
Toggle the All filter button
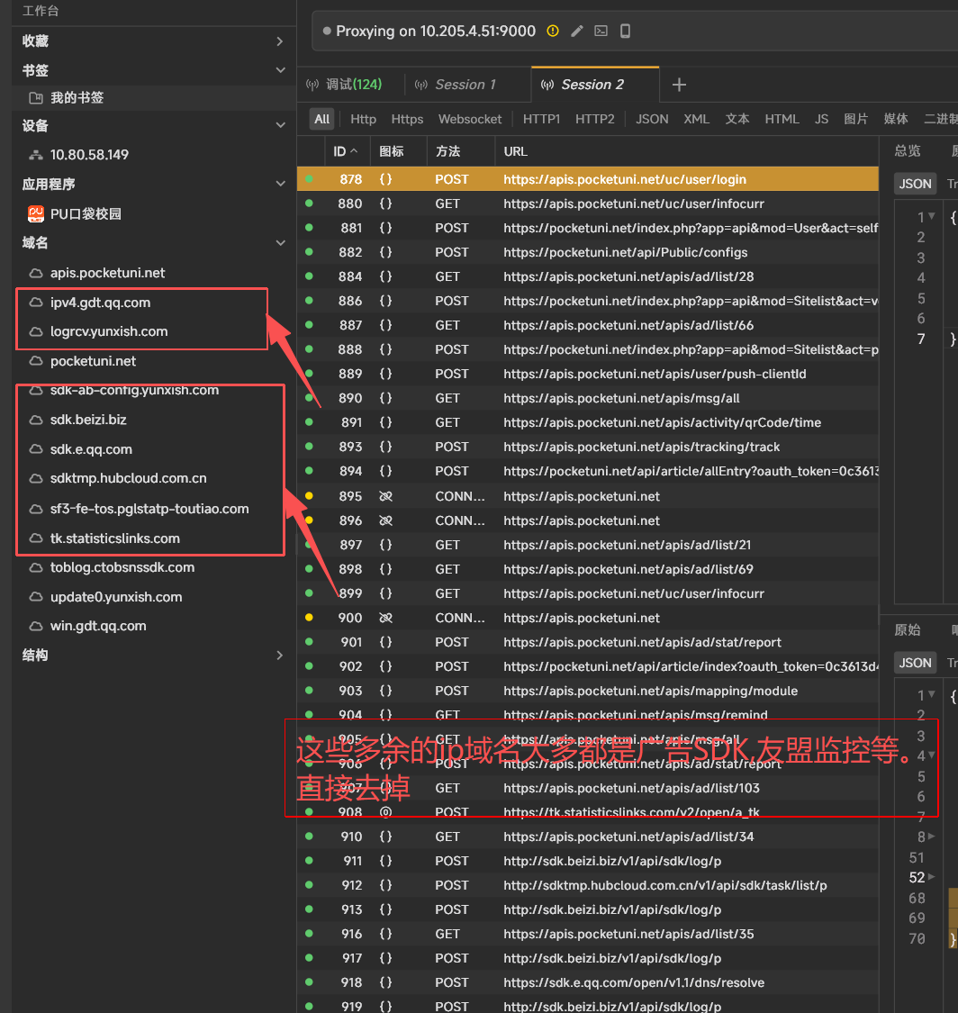(321, 119)
